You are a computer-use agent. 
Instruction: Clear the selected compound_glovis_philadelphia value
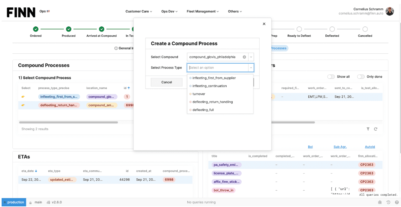pyautogui.click(x=244, y=57)
